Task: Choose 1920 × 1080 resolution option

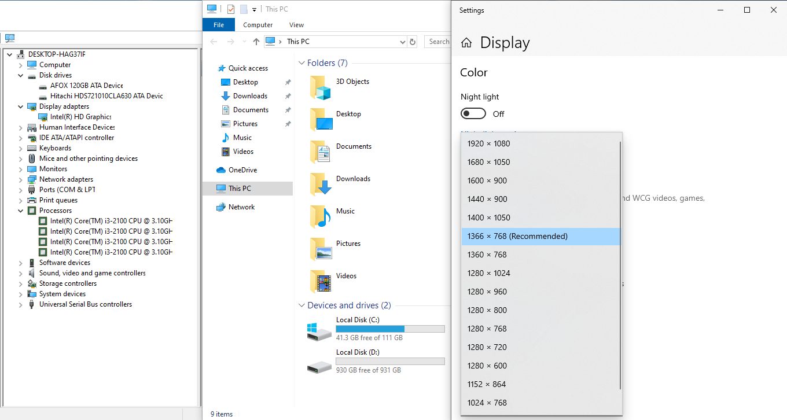Action: tap(489, 143)
